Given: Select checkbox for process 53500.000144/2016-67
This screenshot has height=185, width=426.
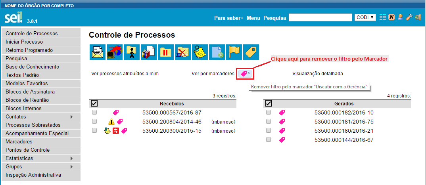Looking at the screenshot, I should pos(269,139).
